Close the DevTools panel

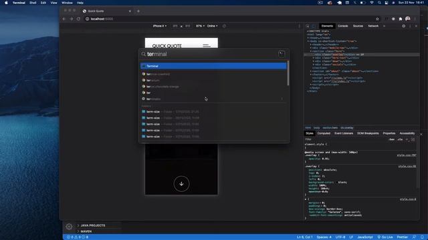[416, 26]
